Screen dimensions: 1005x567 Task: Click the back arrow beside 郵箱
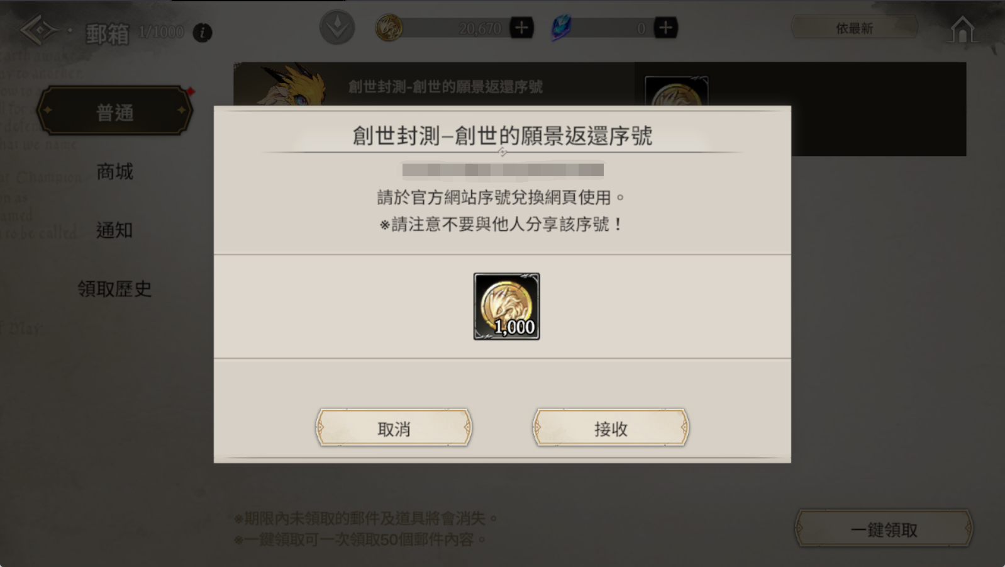click(x=40, y=30)
